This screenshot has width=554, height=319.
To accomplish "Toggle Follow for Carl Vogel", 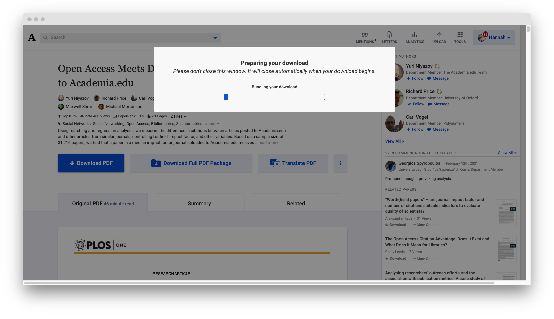I will [415, 129].
